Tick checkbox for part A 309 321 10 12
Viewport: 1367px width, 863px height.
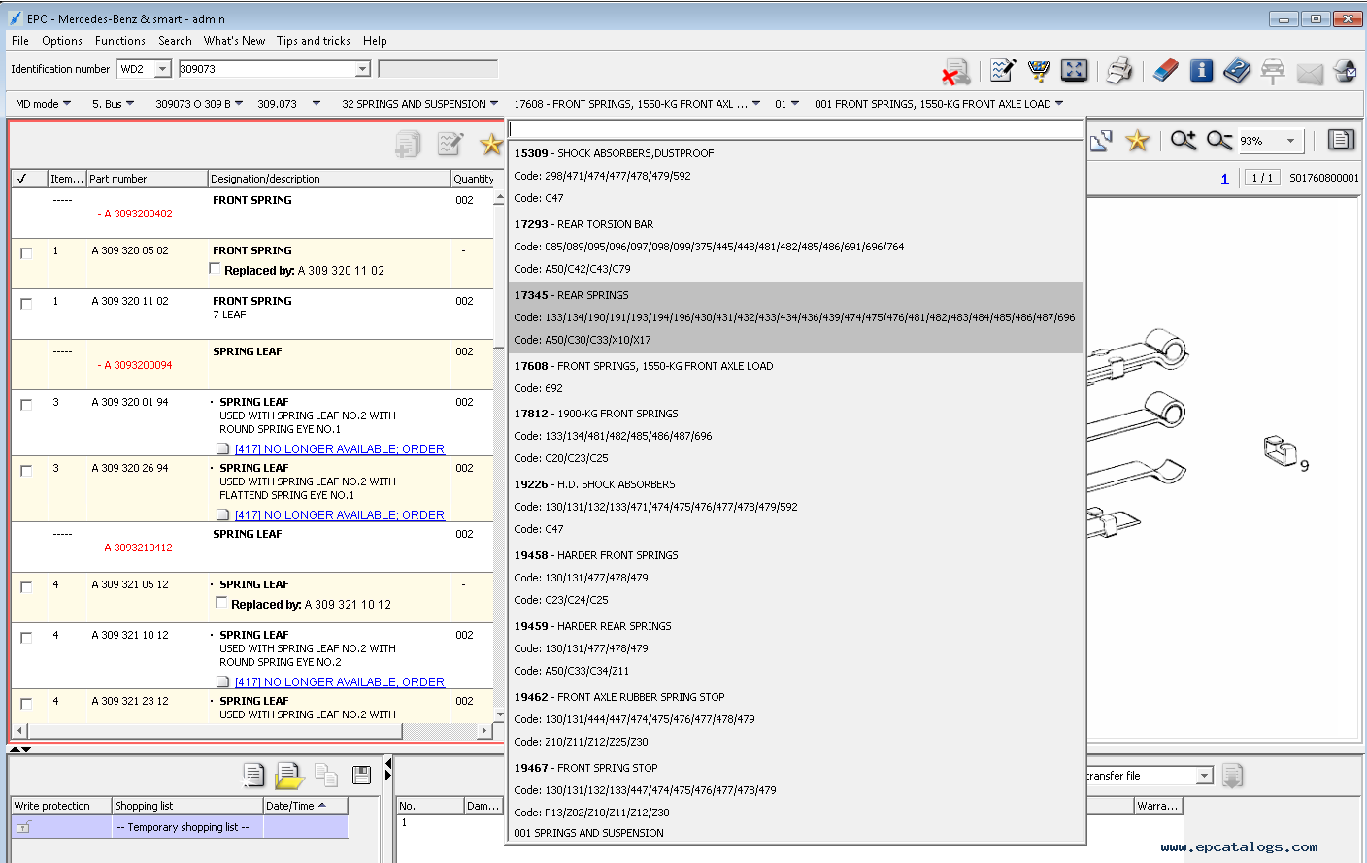pyautogui.click(x=26, y=638)
